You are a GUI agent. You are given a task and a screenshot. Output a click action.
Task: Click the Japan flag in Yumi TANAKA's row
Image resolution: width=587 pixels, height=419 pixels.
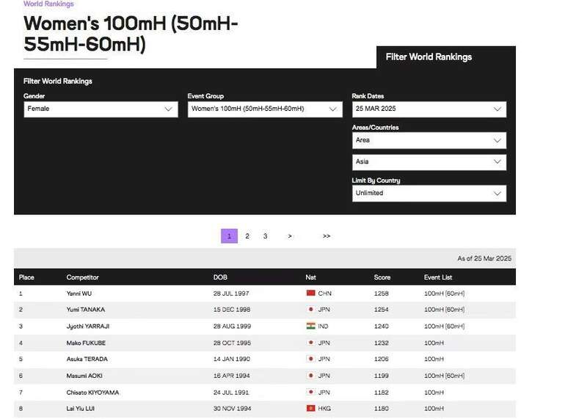point(310,310)
